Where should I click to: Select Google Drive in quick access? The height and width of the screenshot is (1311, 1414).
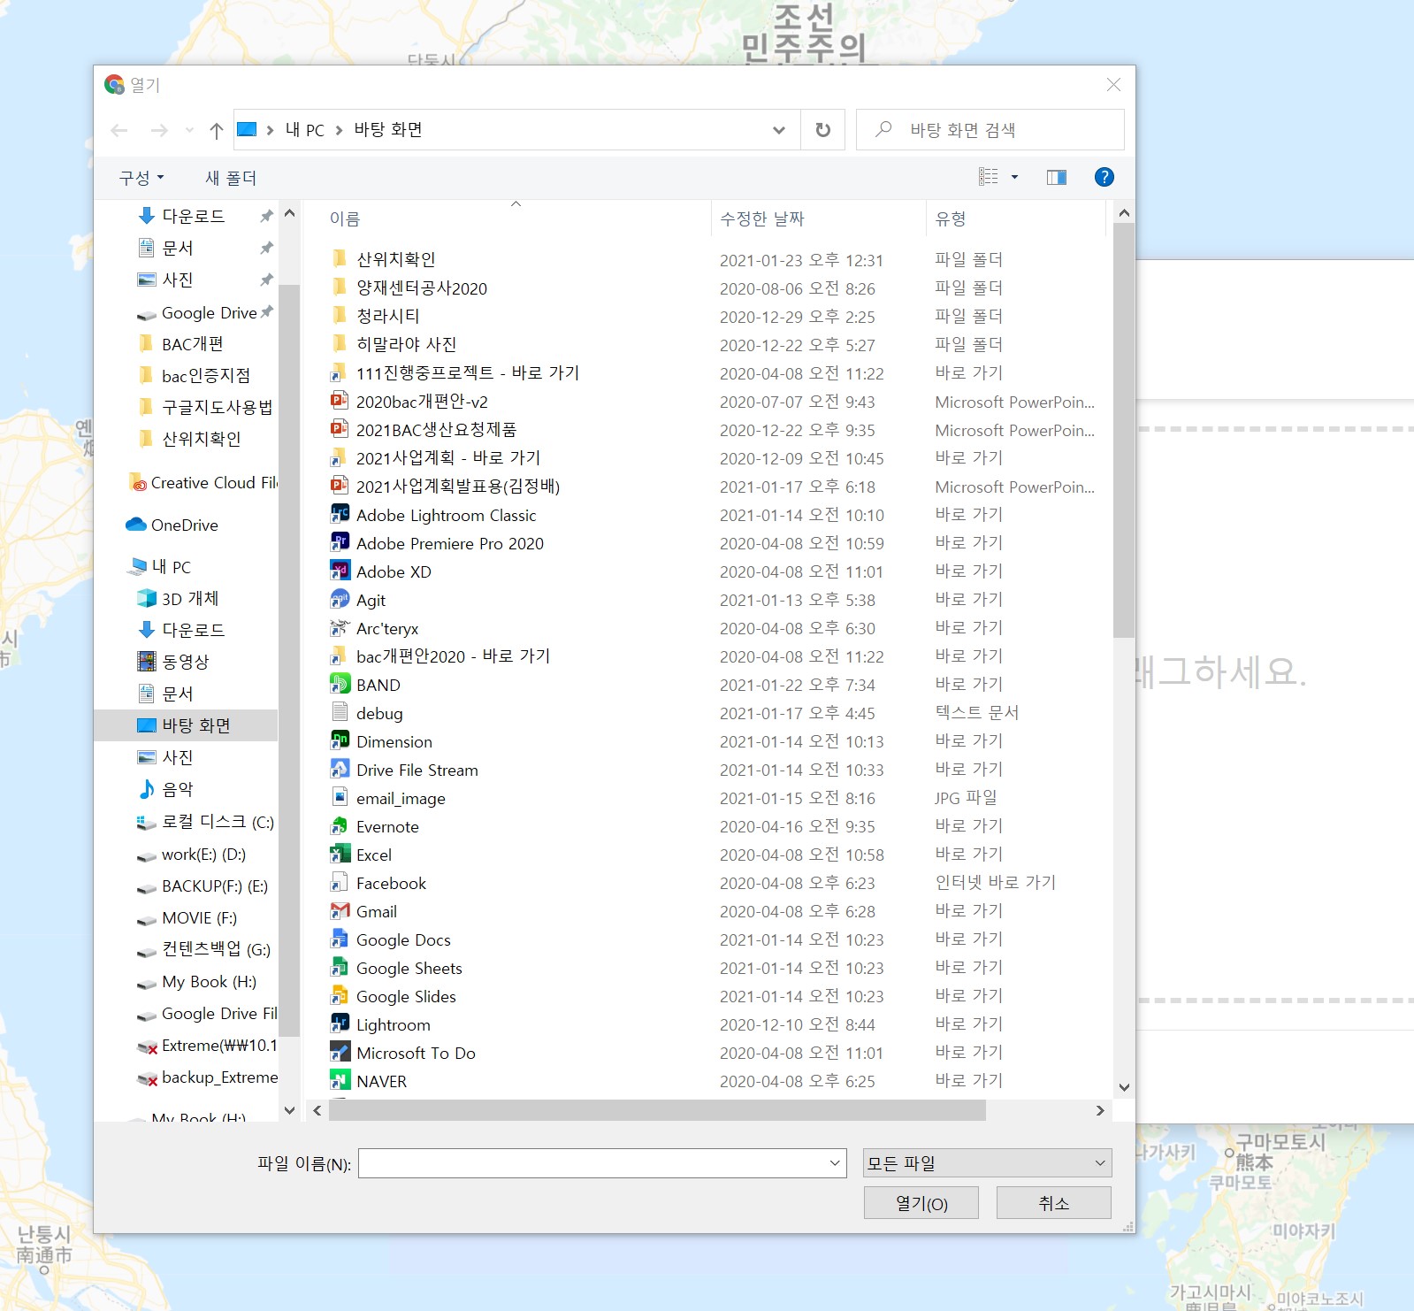[x=209, y=312]
